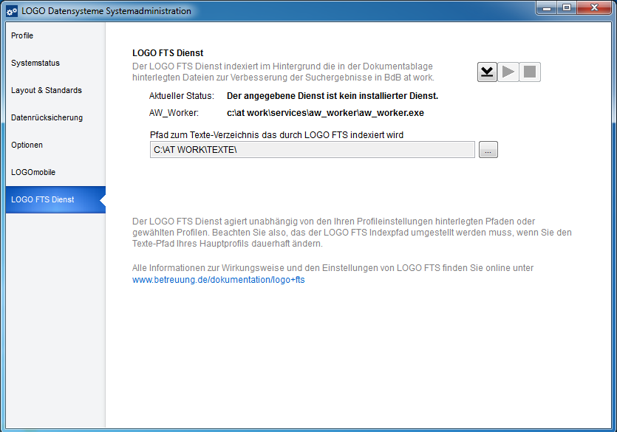Click the 'LOGO FTS Dienst' heading

(168, 53)
